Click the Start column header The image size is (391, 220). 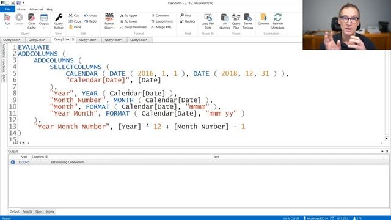point(24,157)
